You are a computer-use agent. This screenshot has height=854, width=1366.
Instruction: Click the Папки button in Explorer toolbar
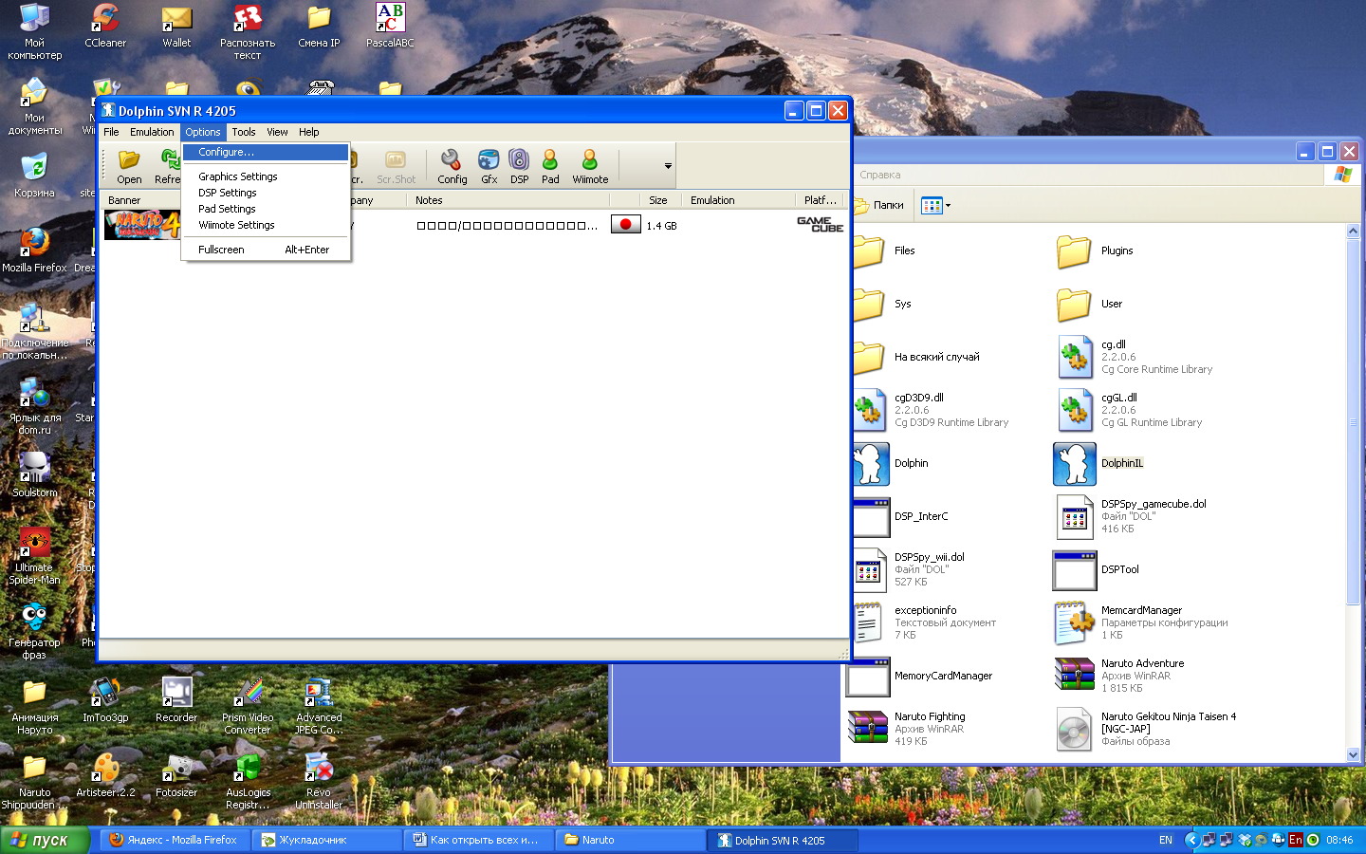coord(880,205)
